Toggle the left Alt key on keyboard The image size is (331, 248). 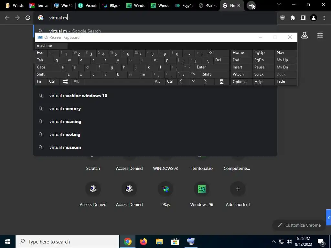coord(78,82)
